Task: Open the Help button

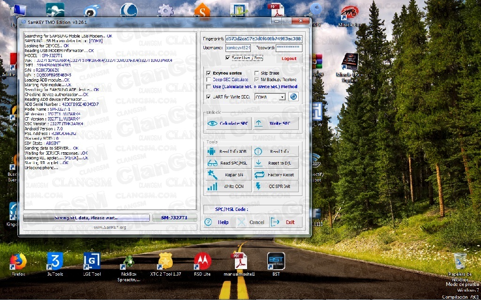Action: pos(219,222)
